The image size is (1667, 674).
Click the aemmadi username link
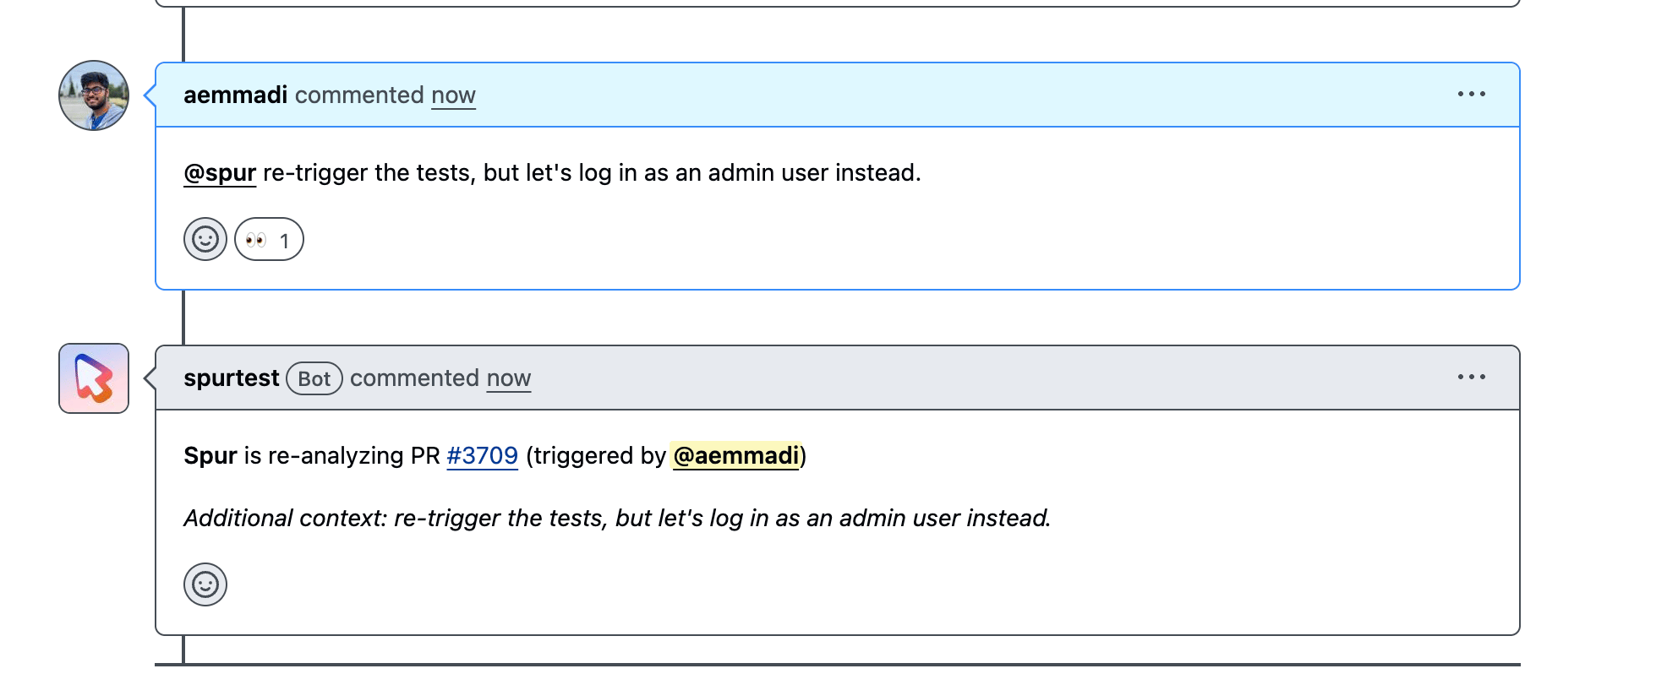[236, 95]
